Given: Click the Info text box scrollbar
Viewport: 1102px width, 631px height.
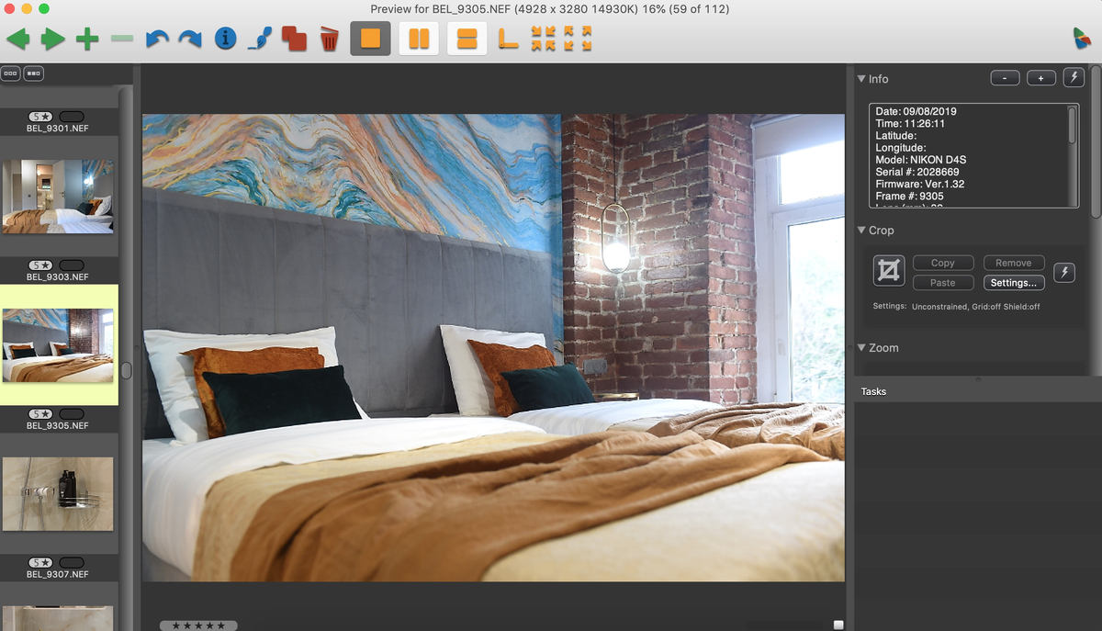Looking at the screenshot, I should click(1074, 125).
